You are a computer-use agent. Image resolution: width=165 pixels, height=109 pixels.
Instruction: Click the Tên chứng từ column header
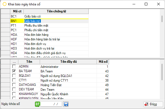(56, 11)
